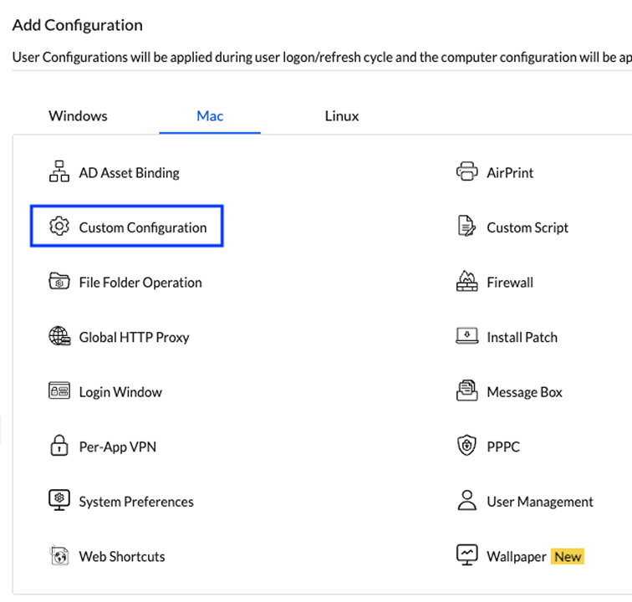
Task: Click the Web Shortcuts icon
Action: point(59,556)
